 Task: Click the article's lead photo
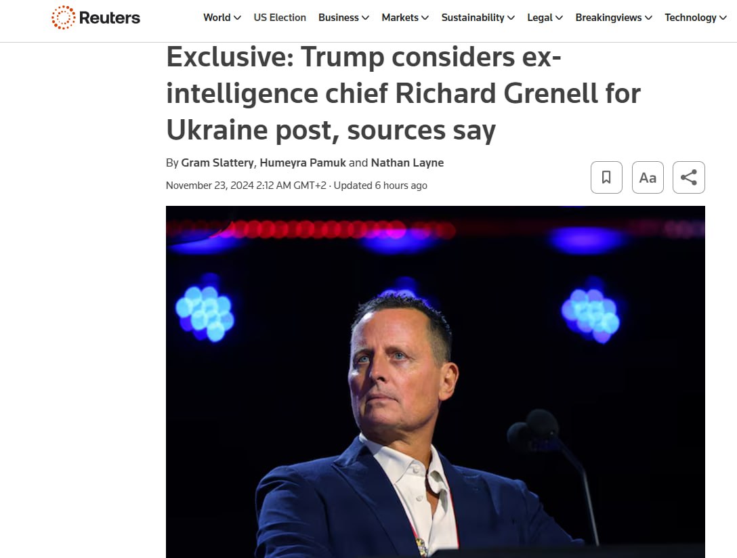point(435,381)
